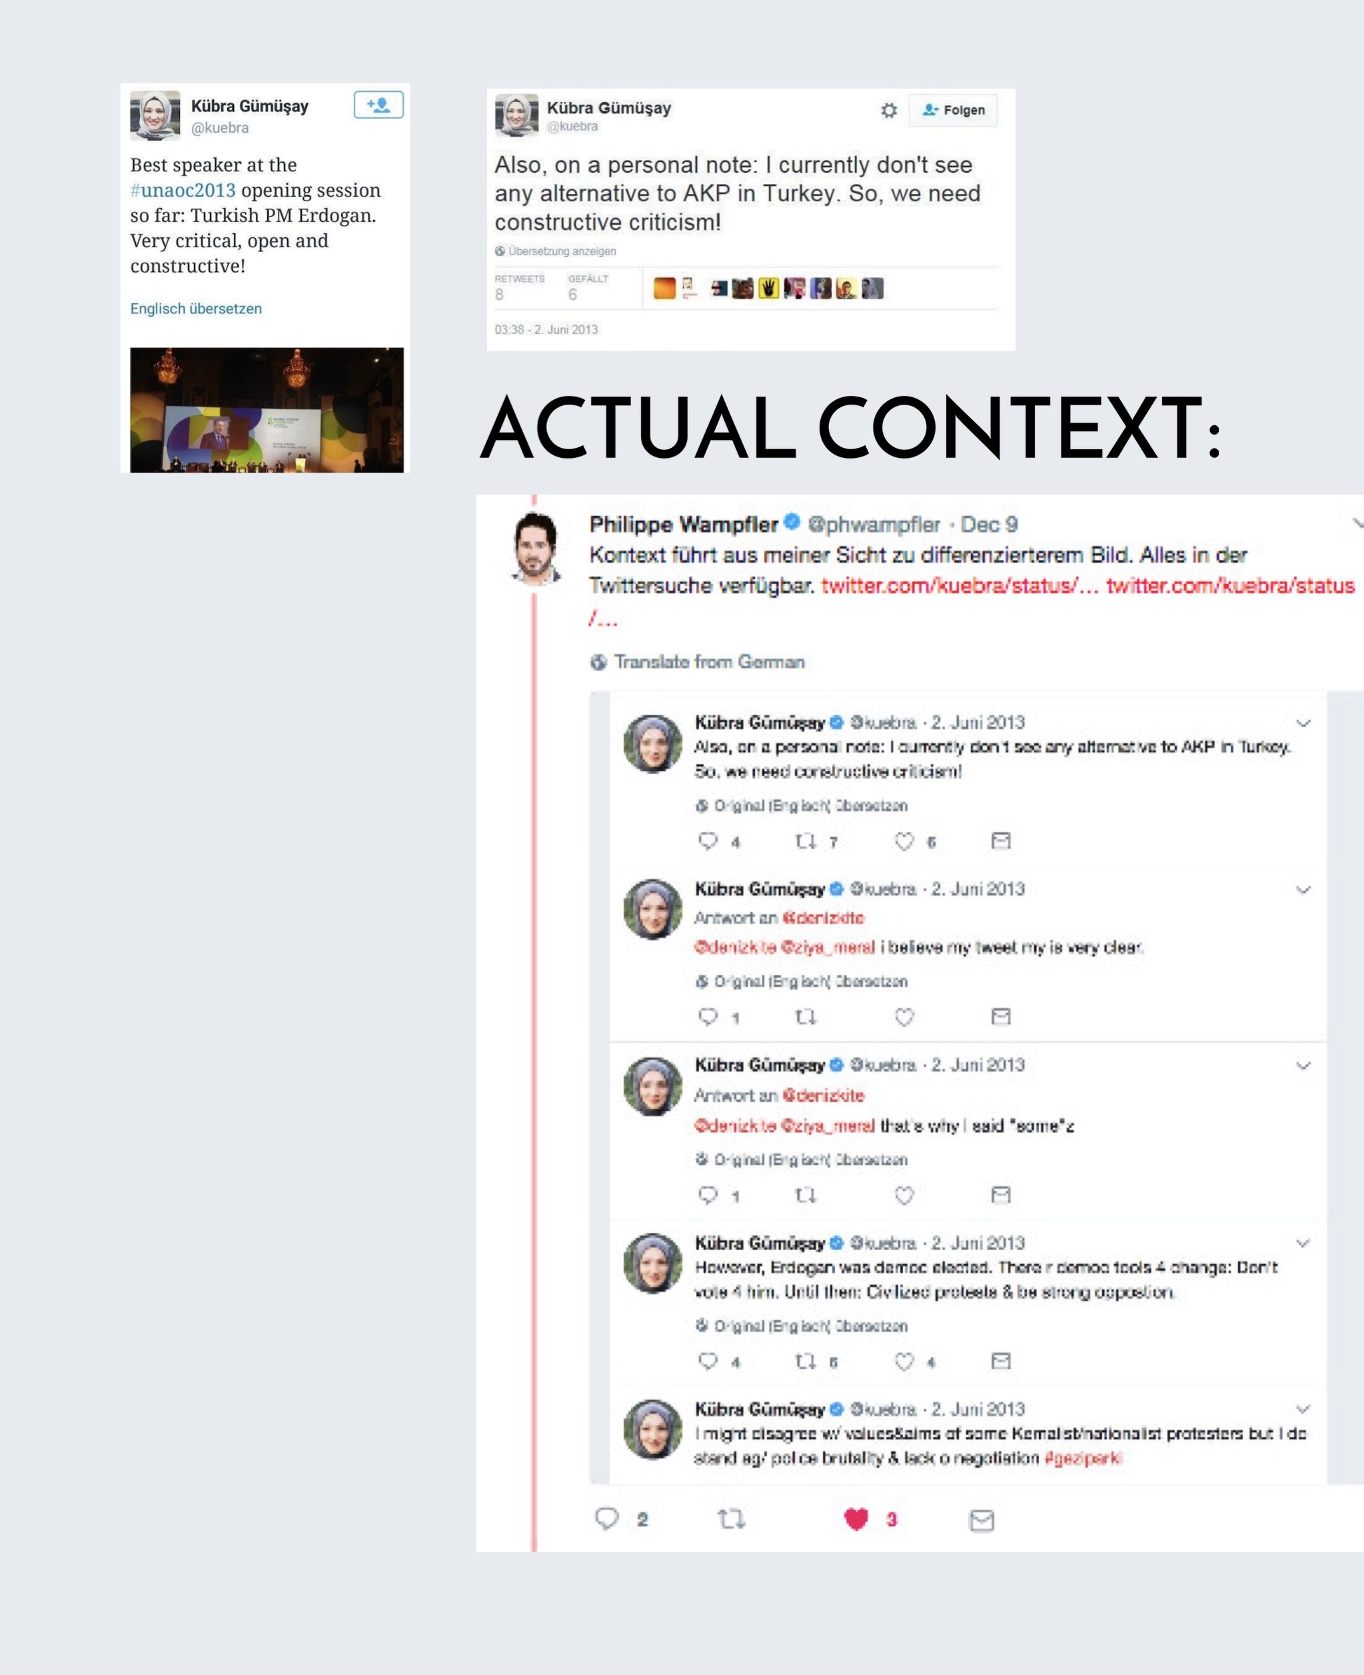1364x1675 pixels.
Task: Expand the chevron menu on the first quoted Kübra tweet
Action: pyautogui.click(x=1303, y=723)
